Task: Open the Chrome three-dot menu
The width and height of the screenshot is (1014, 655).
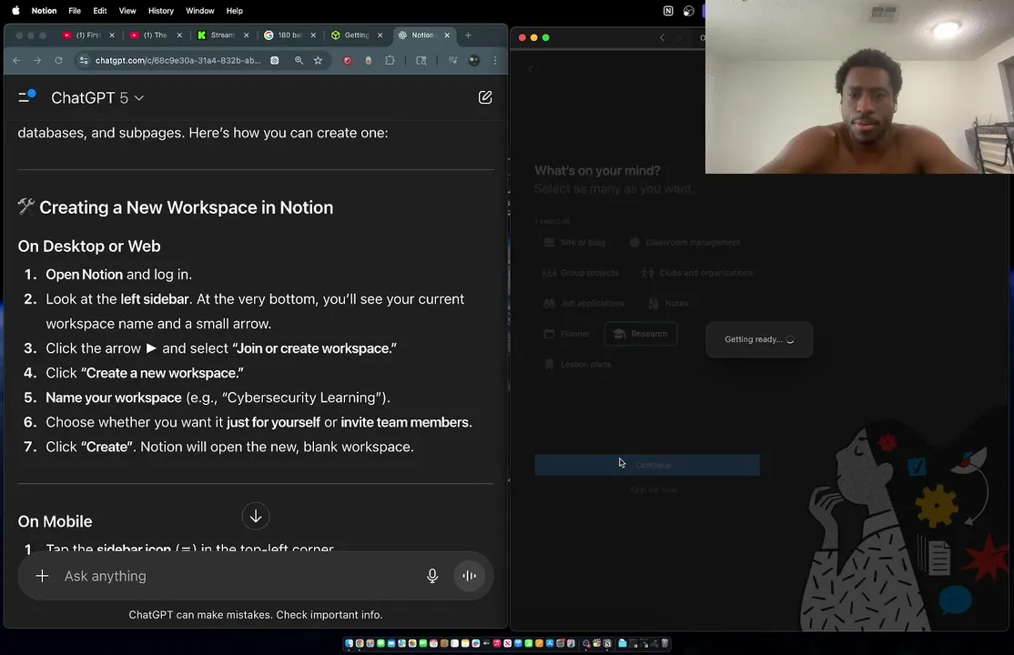Action: pyautogui.click(x=495, y=60)
